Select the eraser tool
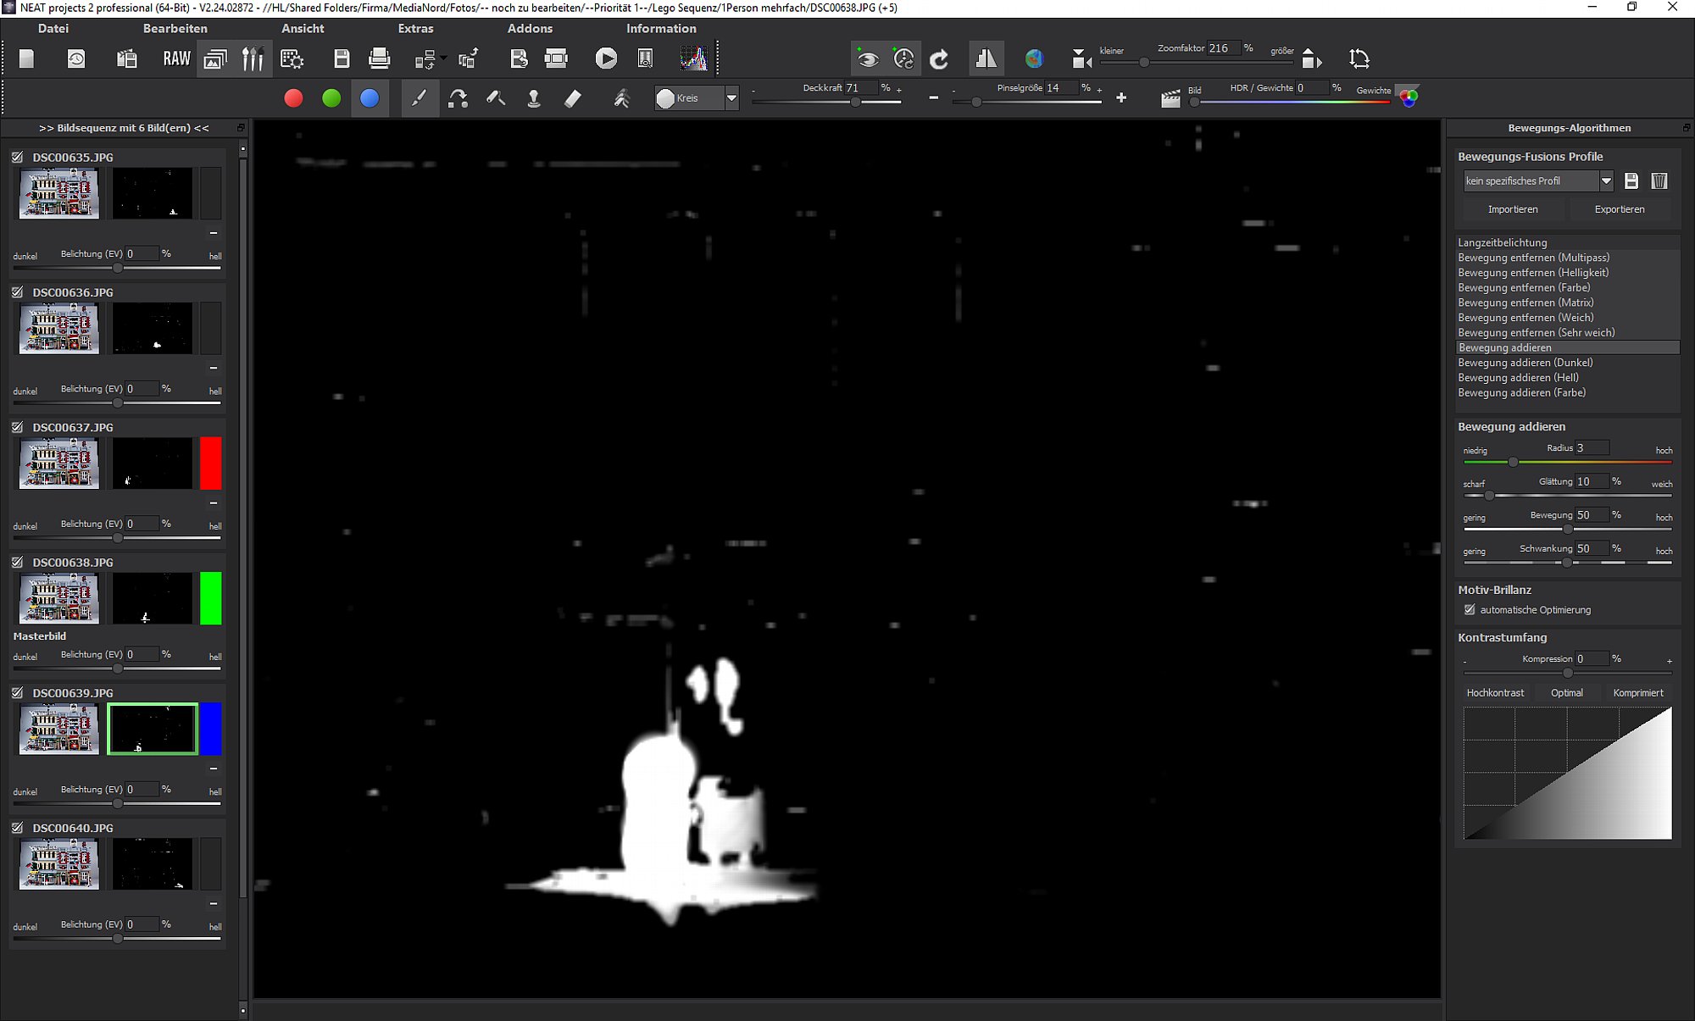Viewport: 1695px width, 1021px height. 573,98
